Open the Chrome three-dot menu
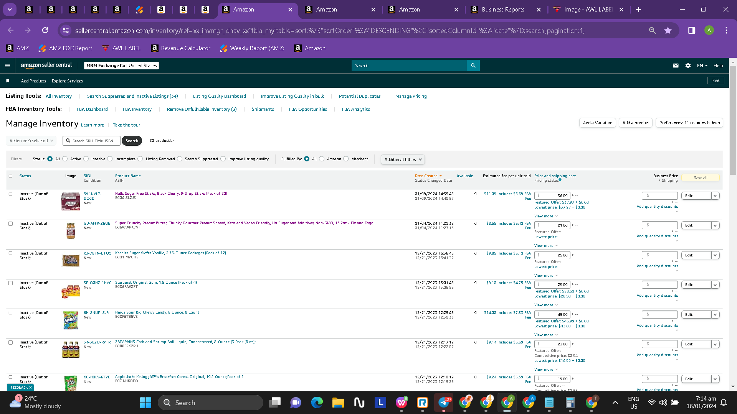Screen dimensions: 737x414 tap(726, 30)
